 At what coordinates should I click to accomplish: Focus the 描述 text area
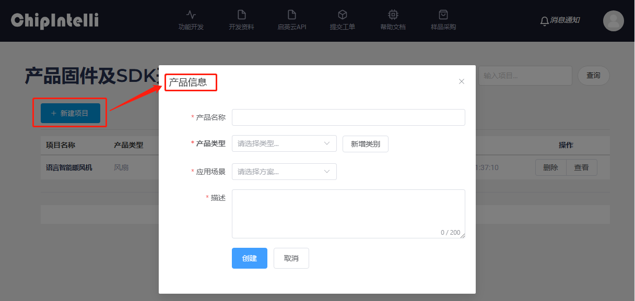click(348, 213)
